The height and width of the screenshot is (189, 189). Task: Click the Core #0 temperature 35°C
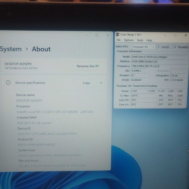coord(143,100)
